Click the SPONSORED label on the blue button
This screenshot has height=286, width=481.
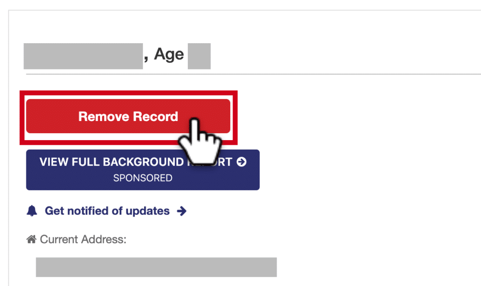[x=143, y=178]
